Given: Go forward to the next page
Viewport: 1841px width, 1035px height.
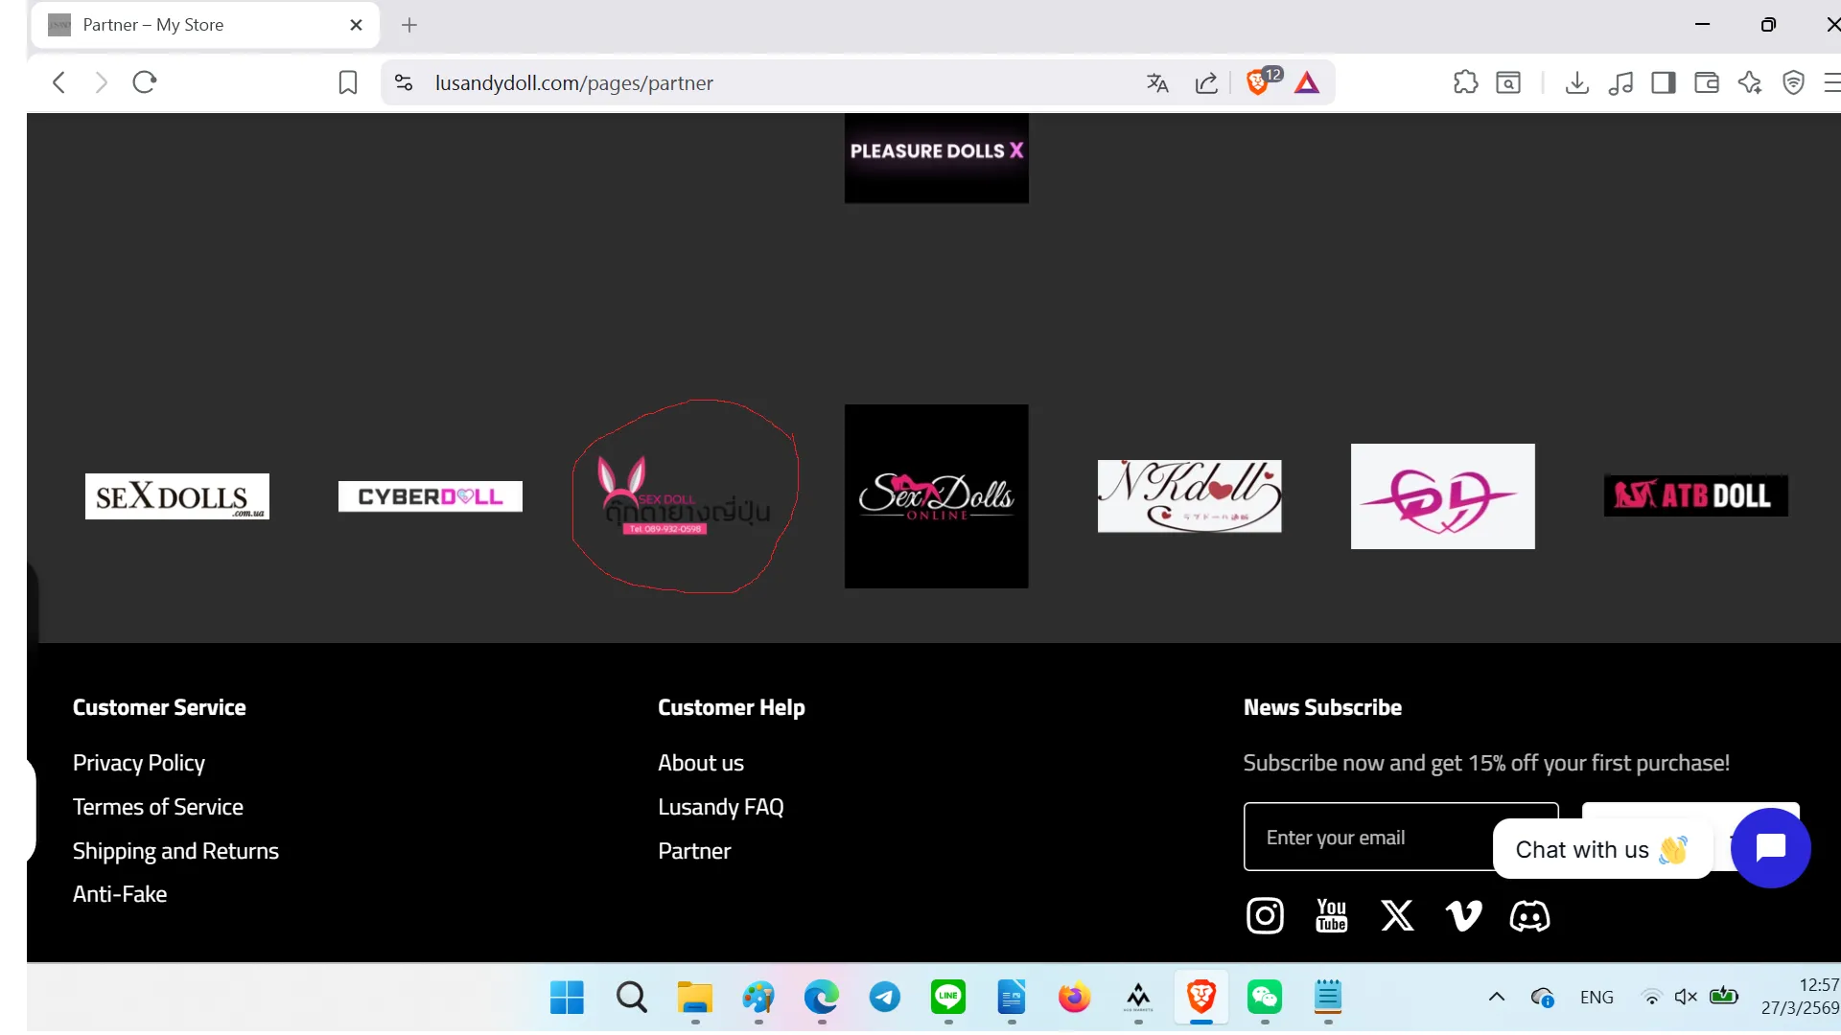Looking at the screenshot, I should tap(101, 82).
